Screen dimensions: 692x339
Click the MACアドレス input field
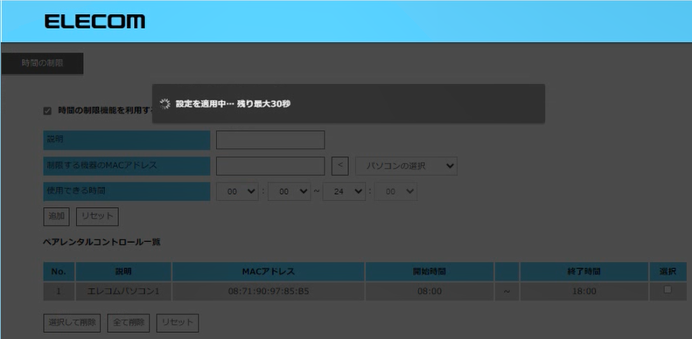(x=270, y=166)
